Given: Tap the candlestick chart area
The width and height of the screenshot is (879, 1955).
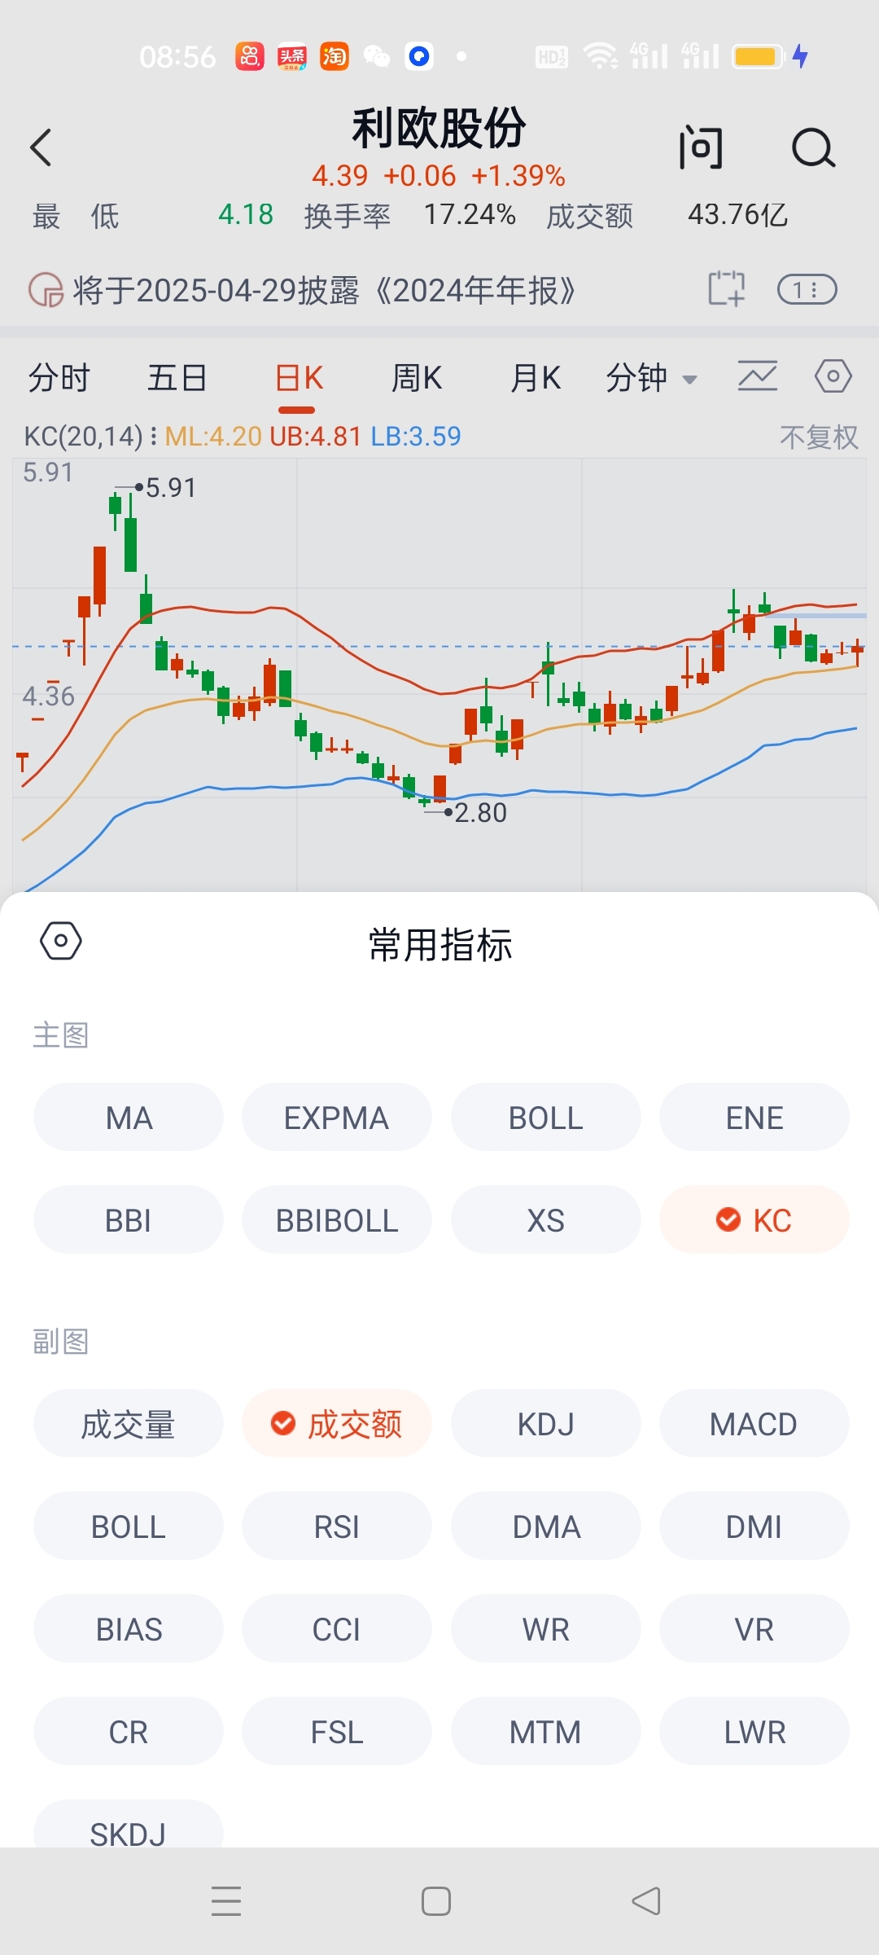Looking at the screenshot, I should 439,674.
